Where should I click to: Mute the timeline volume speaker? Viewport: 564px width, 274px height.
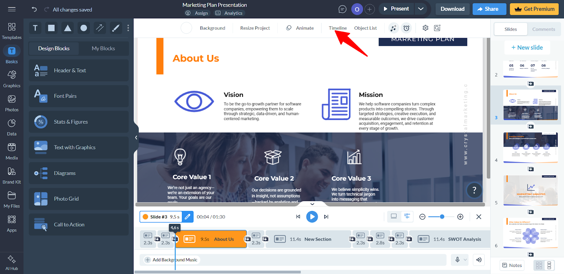pyautogui.click(x=479, y=260)
